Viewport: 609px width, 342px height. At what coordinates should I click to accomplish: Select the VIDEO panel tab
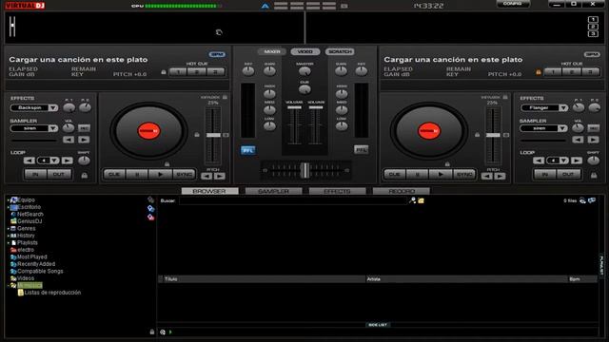point(305,51)
